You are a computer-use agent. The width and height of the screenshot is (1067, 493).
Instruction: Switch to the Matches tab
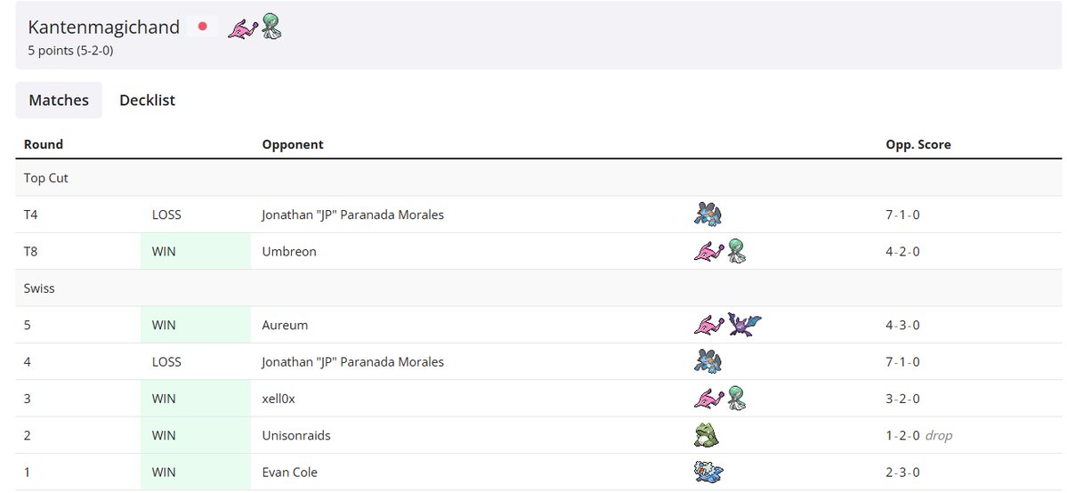tap(59, 100)
